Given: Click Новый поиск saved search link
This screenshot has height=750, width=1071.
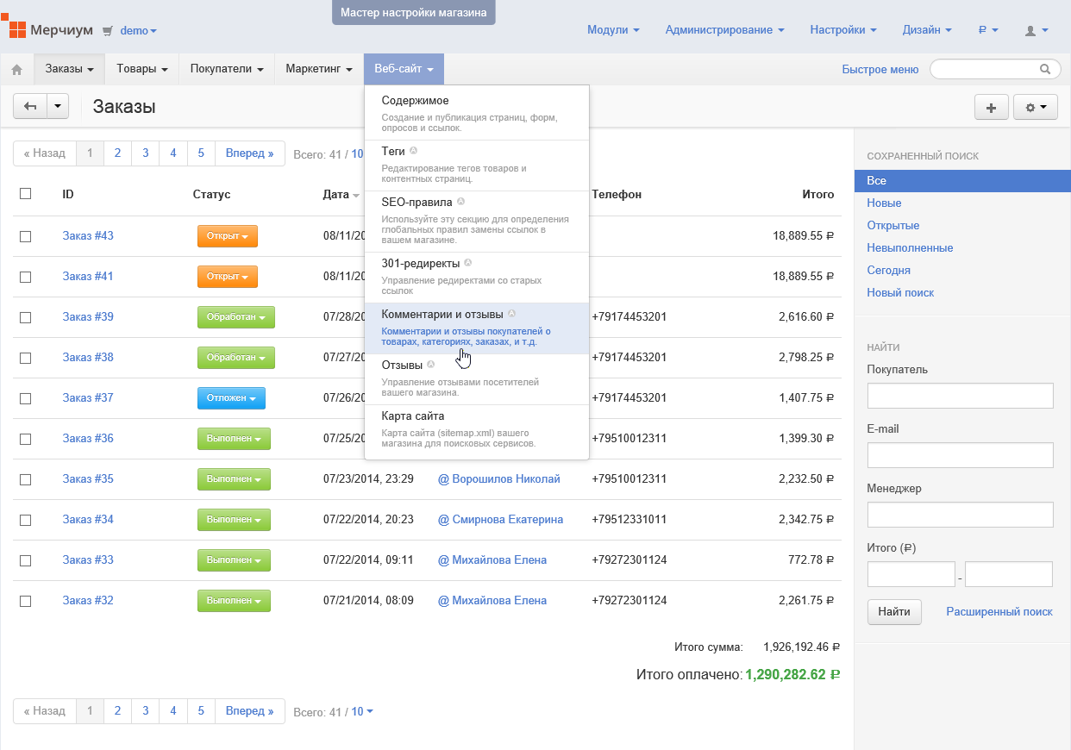Looking at the screenshot, I should 900,293.
